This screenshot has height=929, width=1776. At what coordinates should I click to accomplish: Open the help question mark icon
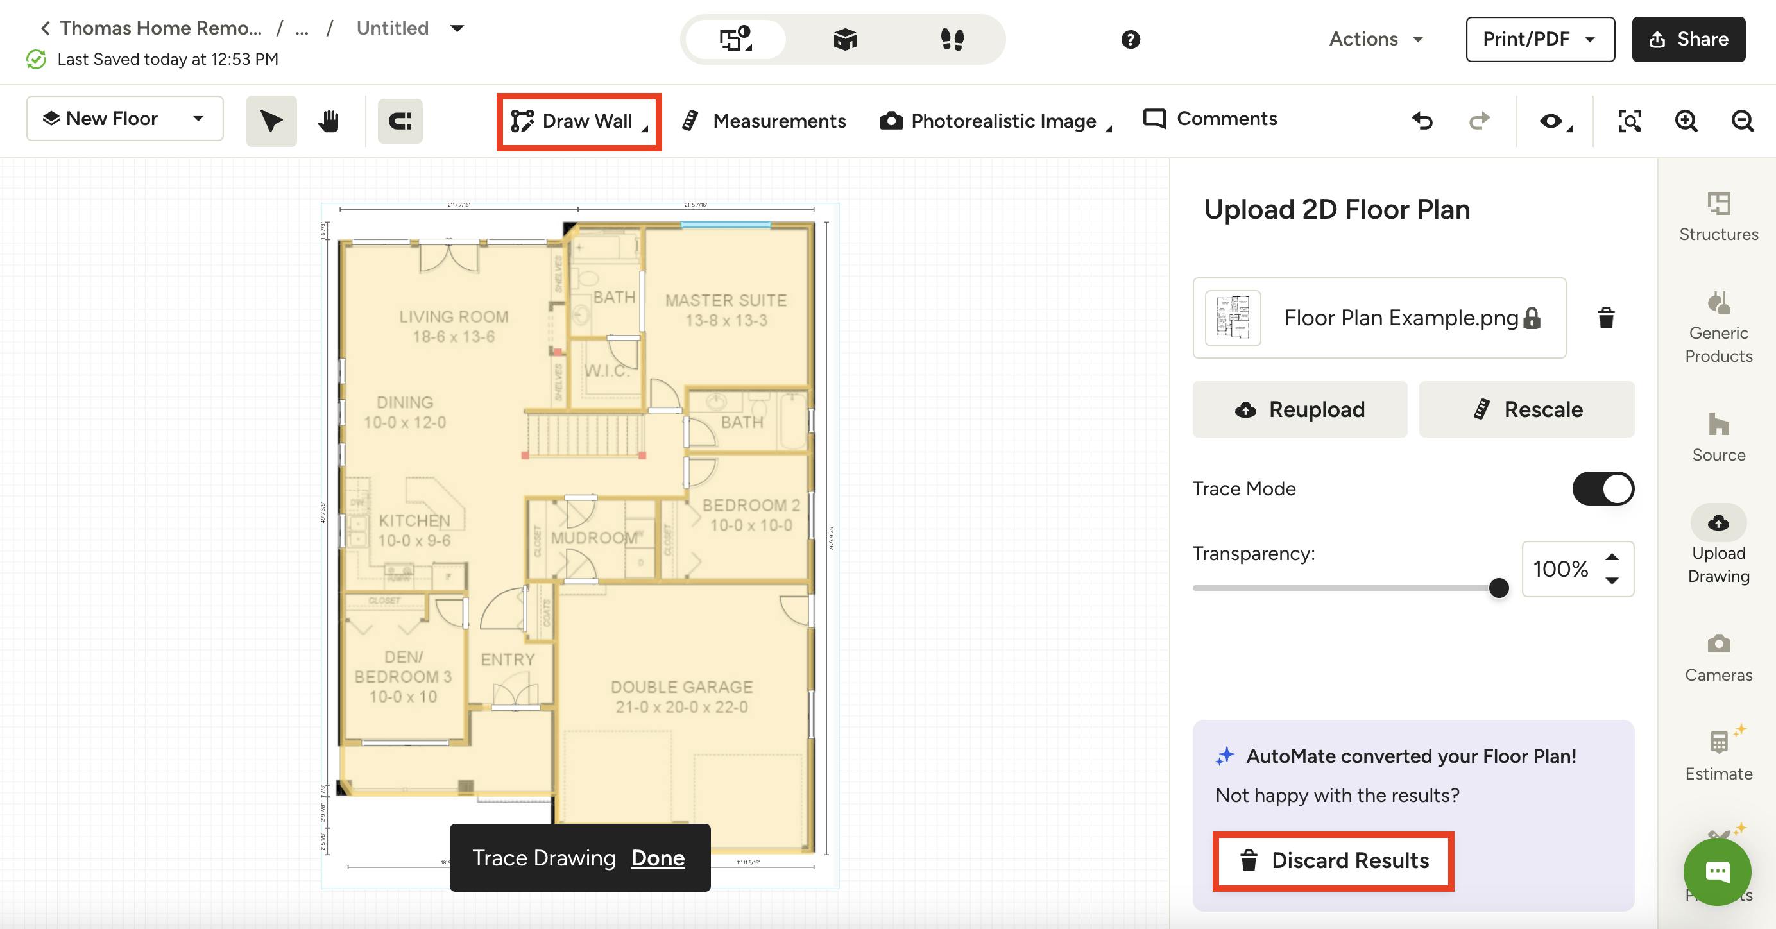1130,39
